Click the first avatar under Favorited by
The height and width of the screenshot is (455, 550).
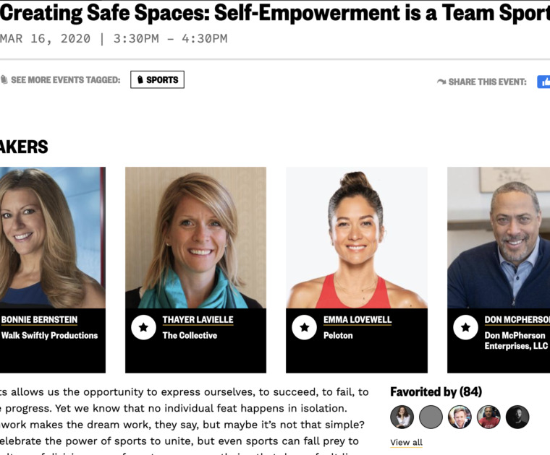click(x=402, y=417)
